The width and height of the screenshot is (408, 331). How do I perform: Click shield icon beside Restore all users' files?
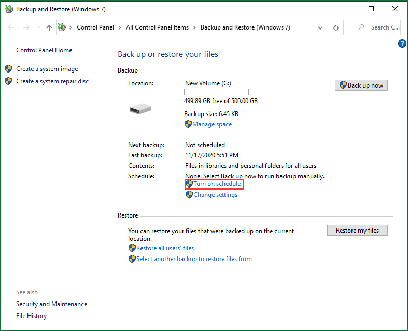click(132, 248)
